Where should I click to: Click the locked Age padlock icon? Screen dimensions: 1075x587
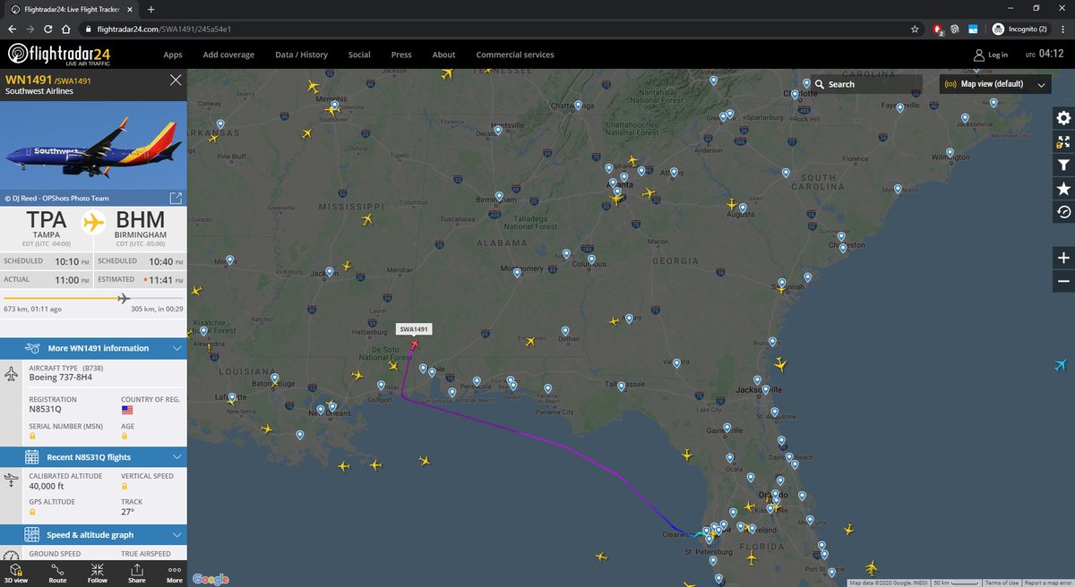coord(125,436)
